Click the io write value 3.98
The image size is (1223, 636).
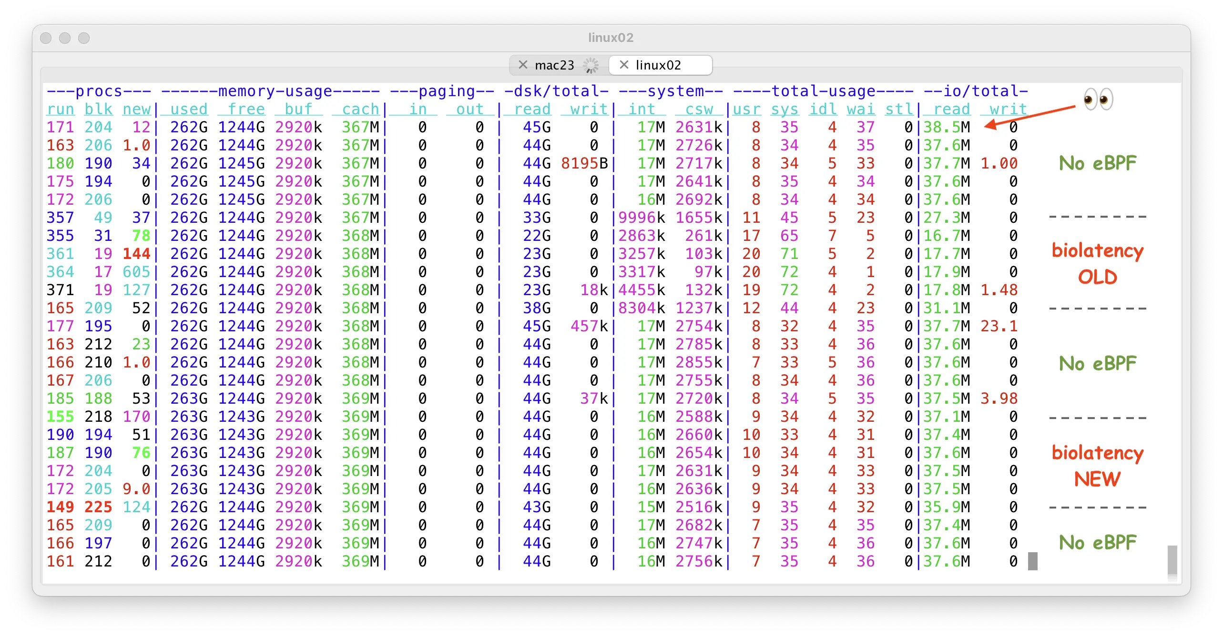point(999,398)
